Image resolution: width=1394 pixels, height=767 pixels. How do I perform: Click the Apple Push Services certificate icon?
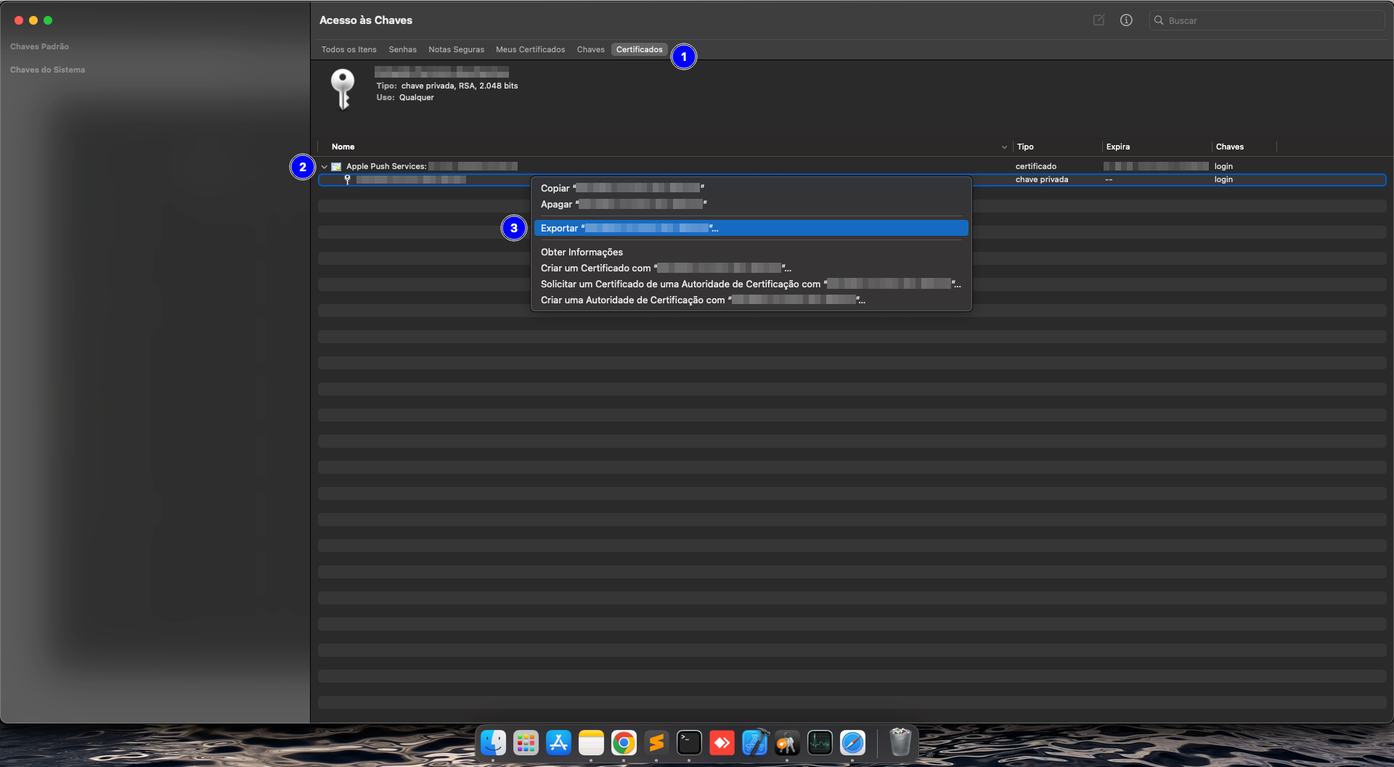[x=336, y=167]
